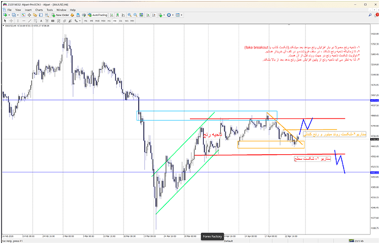Toggle candlestick chart display mode

pos(117,15)
